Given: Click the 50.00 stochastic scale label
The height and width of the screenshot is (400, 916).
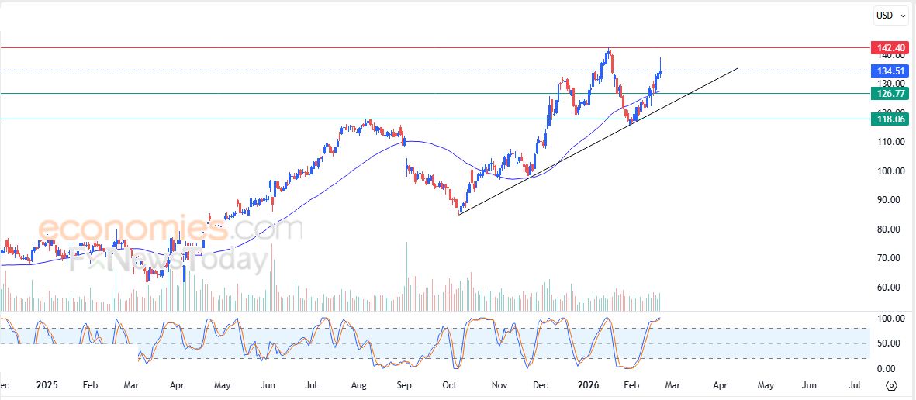Looking at the screenshot, I should (888, 343).
